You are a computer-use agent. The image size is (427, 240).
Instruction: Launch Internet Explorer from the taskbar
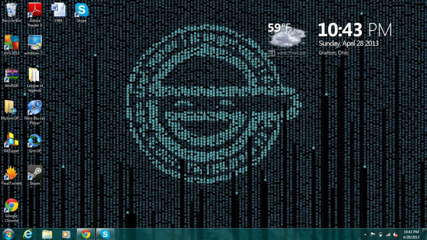coord(28,234)
